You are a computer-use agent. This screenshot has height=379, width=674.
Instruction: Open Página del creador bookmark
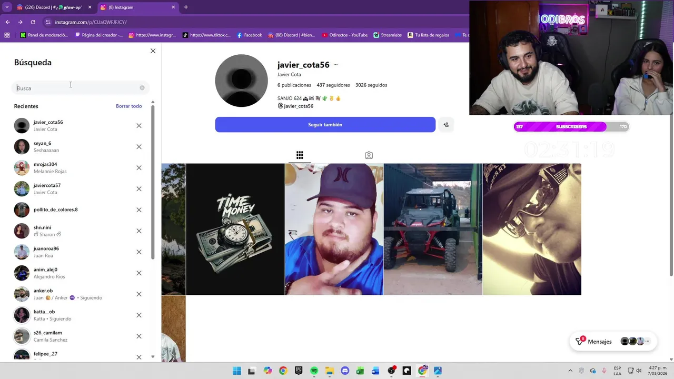(x=99, y=35)
